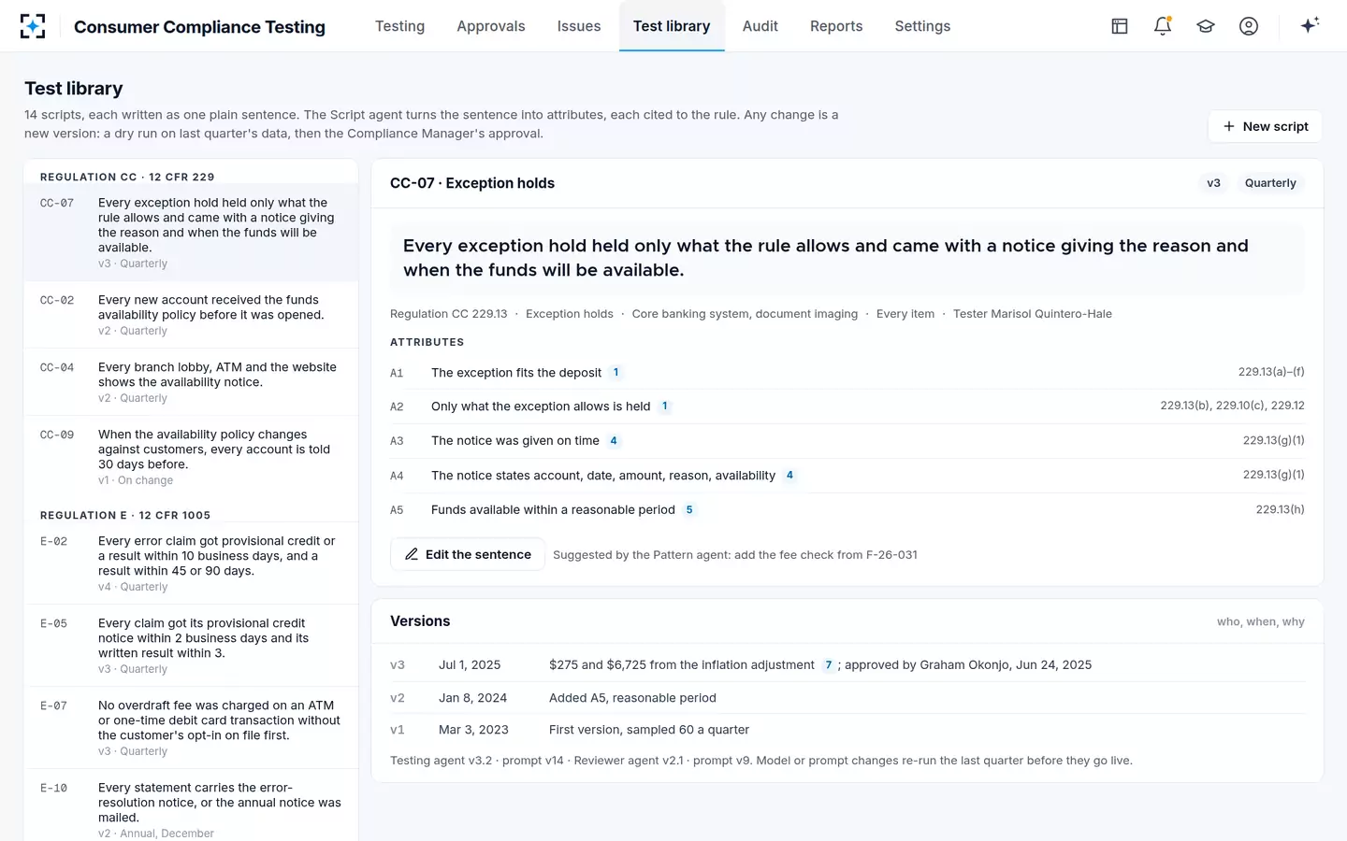Open citation badge beside 'Only what the exception allows is held'
The width and height of the screenshot is (1347, 841).
click(x=664, y=406)
